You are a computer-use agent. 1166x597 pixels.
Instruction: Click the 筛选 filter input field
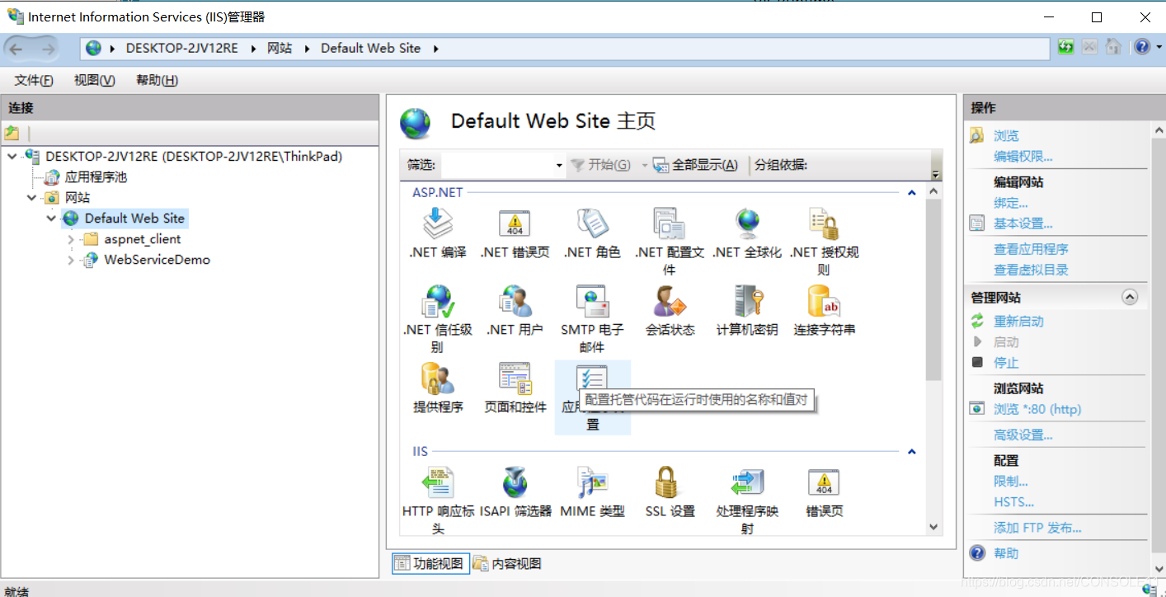coord(497,165)
